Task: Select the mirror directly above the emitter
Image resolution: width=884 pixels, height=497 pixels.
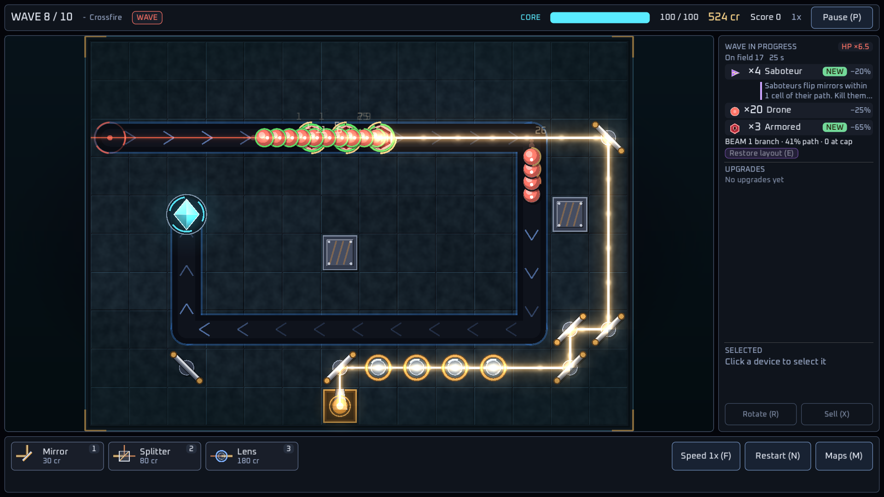Action: point(340,368)
